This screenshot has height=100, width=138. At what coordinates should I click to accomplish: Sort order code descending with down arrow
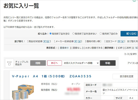119,42
